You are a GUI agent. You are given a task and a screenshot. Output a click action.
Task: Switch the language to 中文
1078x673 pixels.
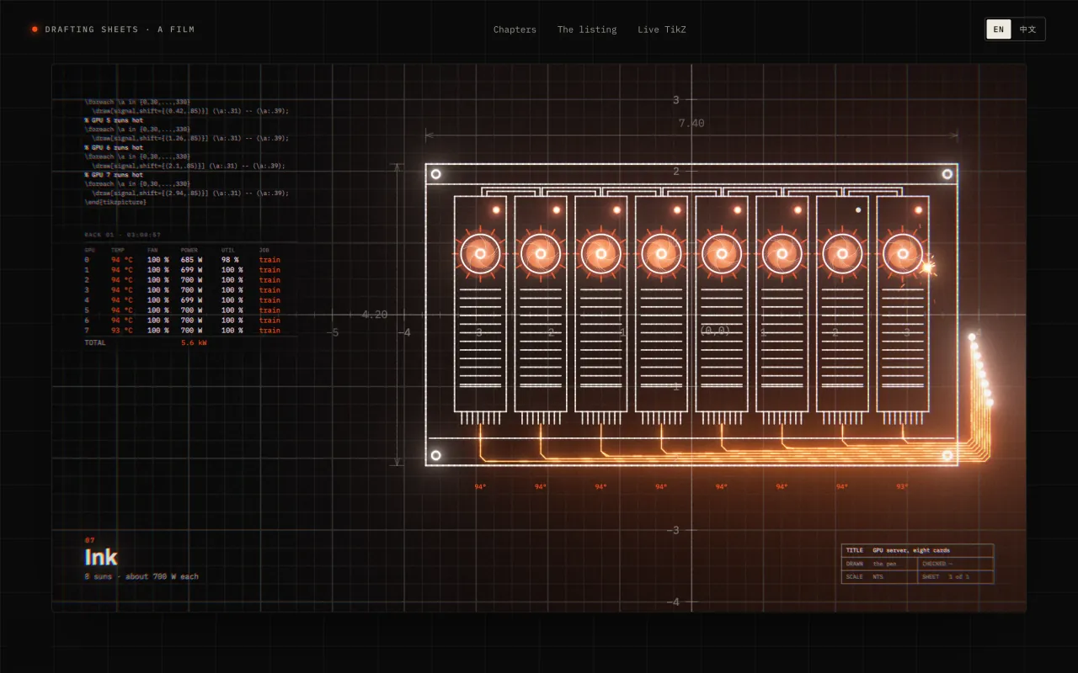(x=1028, y=29)
